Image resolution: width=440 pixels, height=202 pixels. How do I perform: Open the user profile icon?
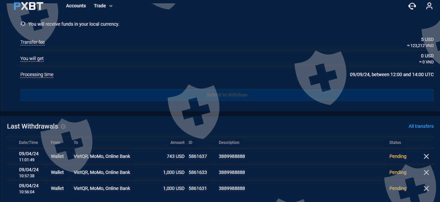pyautogui.click(x=429, y=6)
